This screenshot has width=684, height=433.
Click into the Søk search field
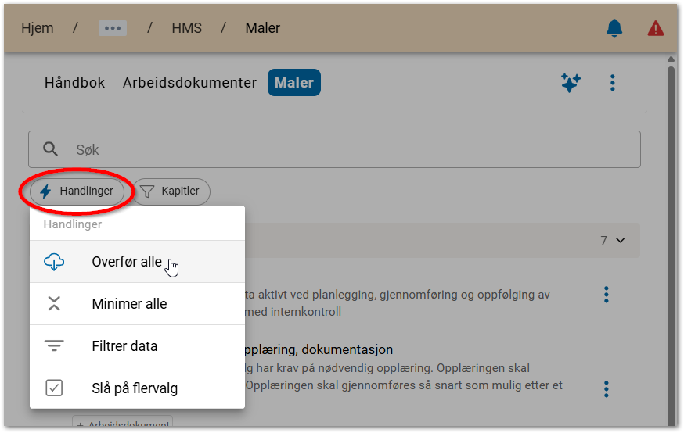coord(344,149)
